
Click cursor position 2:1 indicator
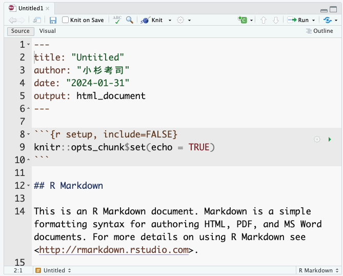point(18,270)
